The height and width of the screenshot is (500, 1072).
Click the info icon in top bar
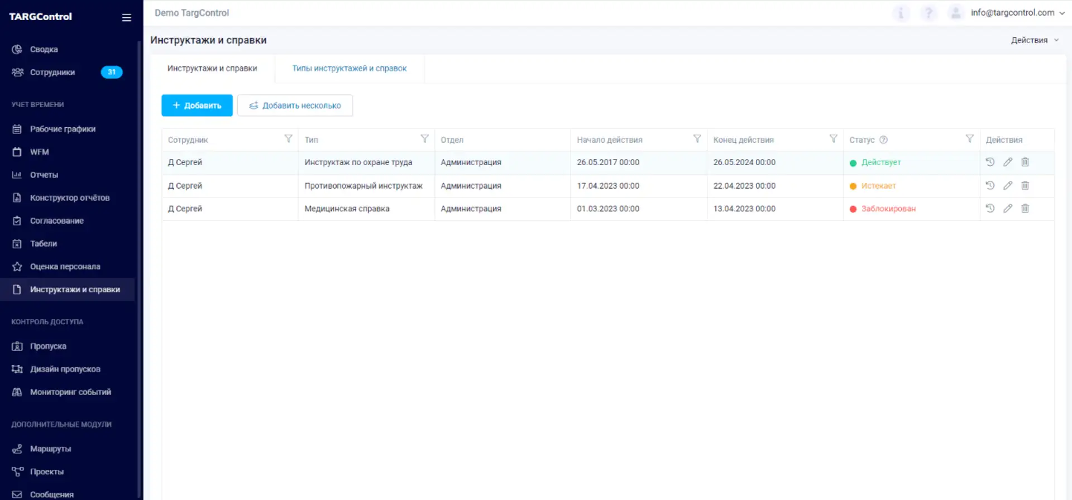click(901, 13)
